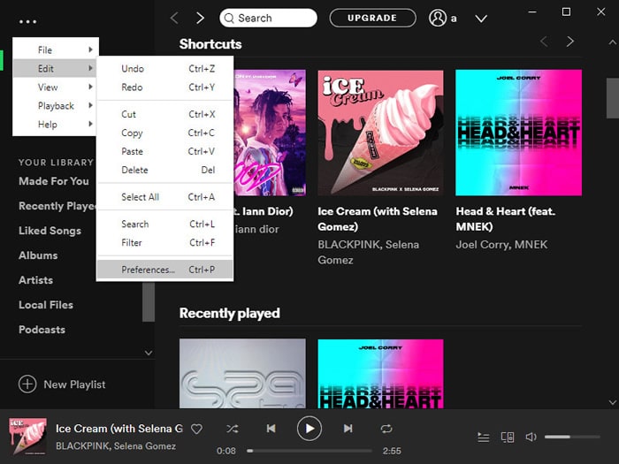Choose Undo from Edit menu
Image resolution: width=619 pixels, height=464 pixels.
[x=165, y=69]
